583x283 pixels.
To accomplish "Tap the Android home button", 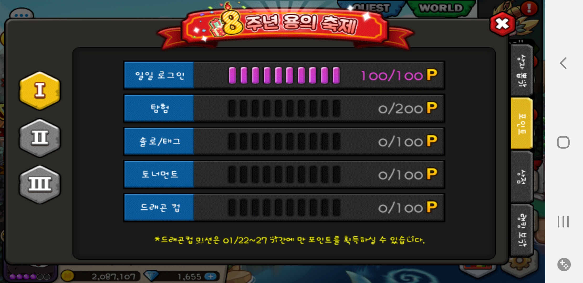I will [563, 142].
